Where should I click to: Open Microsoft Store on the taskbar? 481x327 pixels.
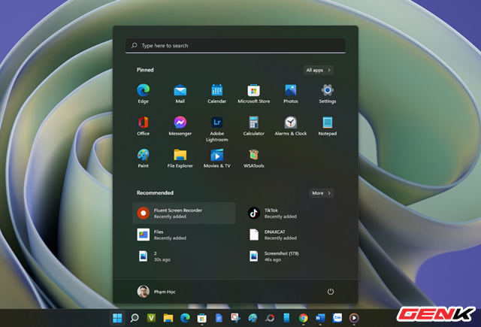point(202,318)
